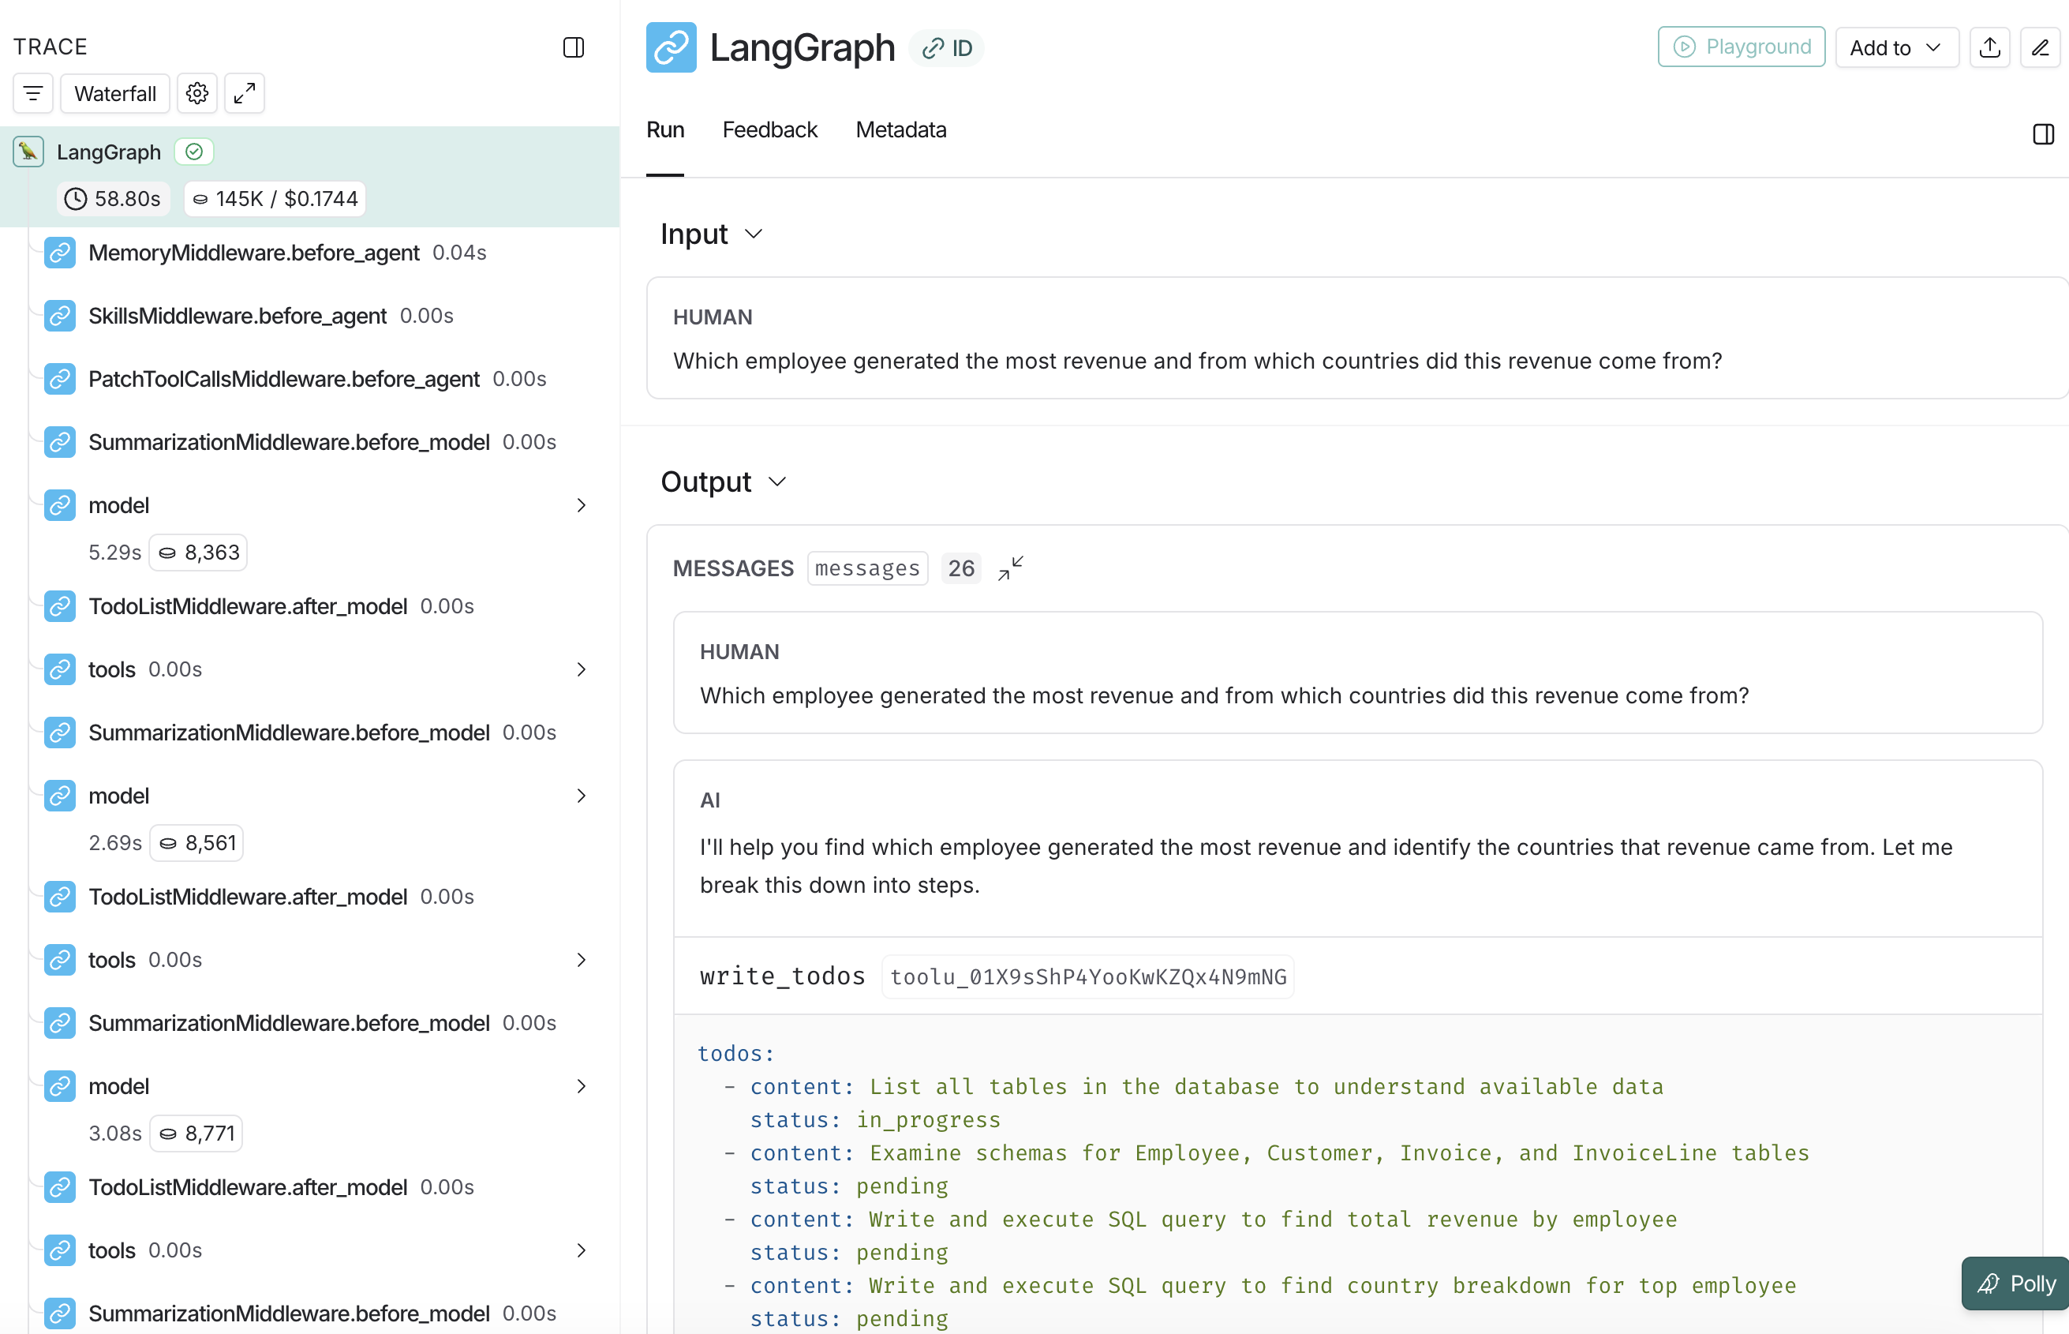The image size is (2069, 1334).
Task: Switch the Waterfall view mode
Action: pyautogui.click(x=115, y=94)
